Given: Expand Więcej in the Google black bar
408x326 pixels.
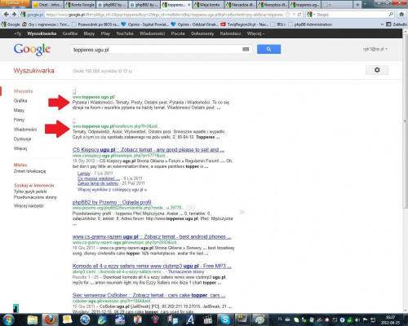Looking at the screenshot, I should 255,33.
